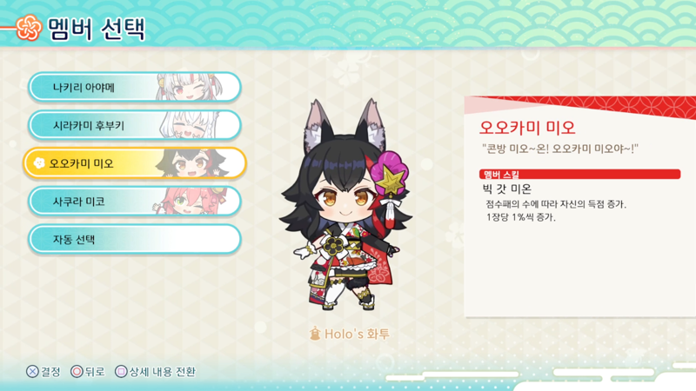Viewport: 696px width, 391px height.
Task: Click the Holo's 화투 logo icon
Action: point(315,334)
